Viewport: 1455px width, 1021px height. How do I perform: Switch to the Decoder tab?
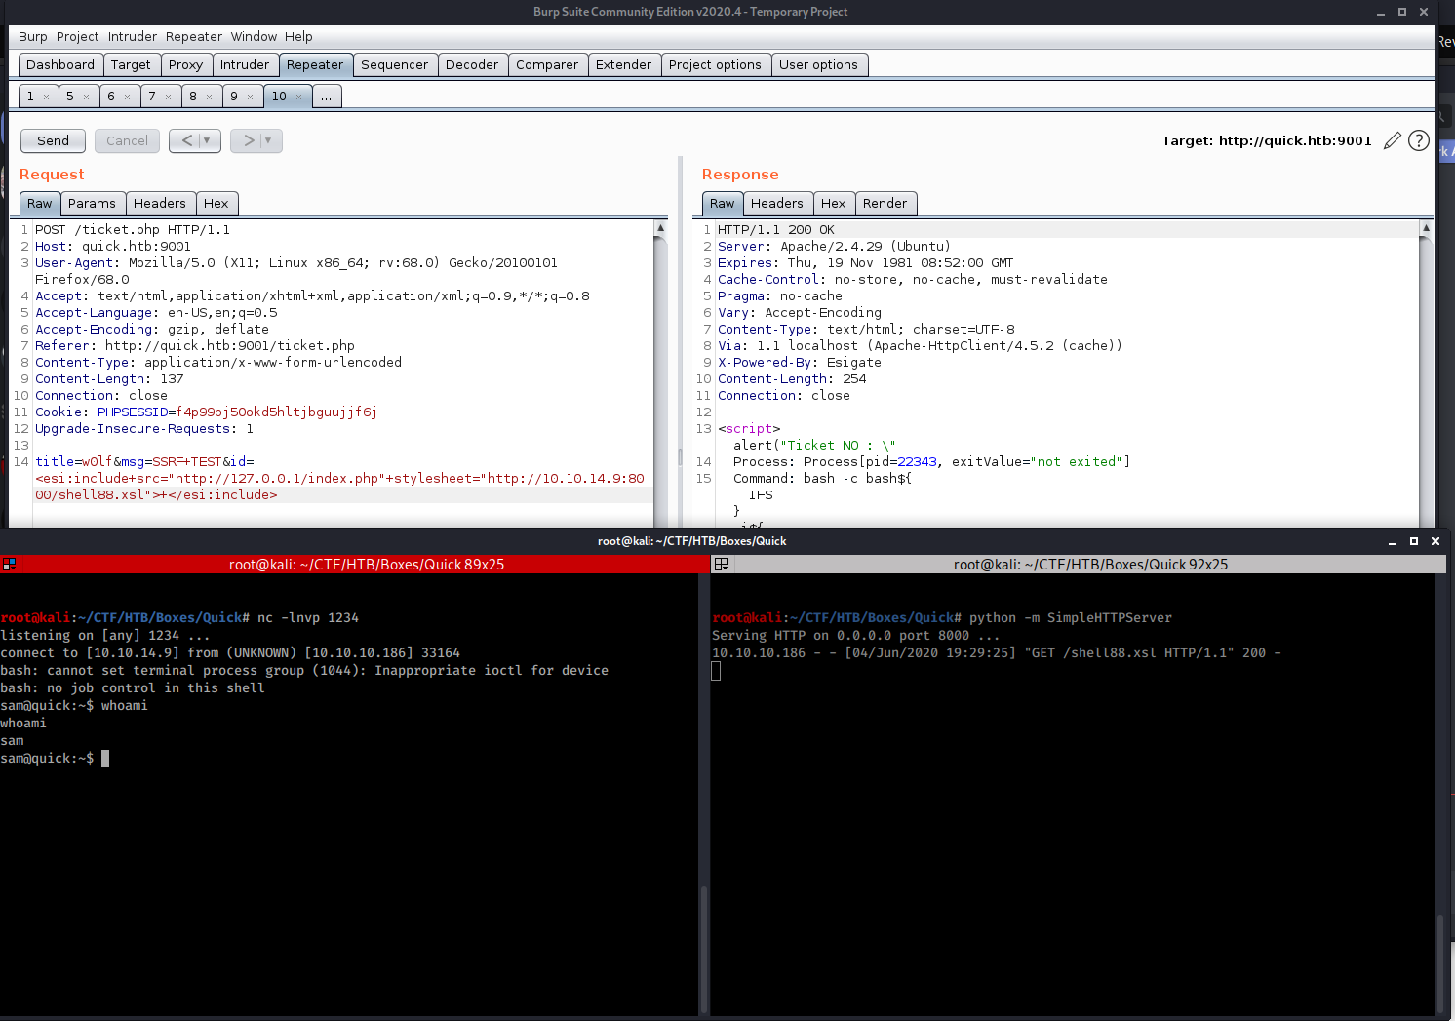coord(472,64)
